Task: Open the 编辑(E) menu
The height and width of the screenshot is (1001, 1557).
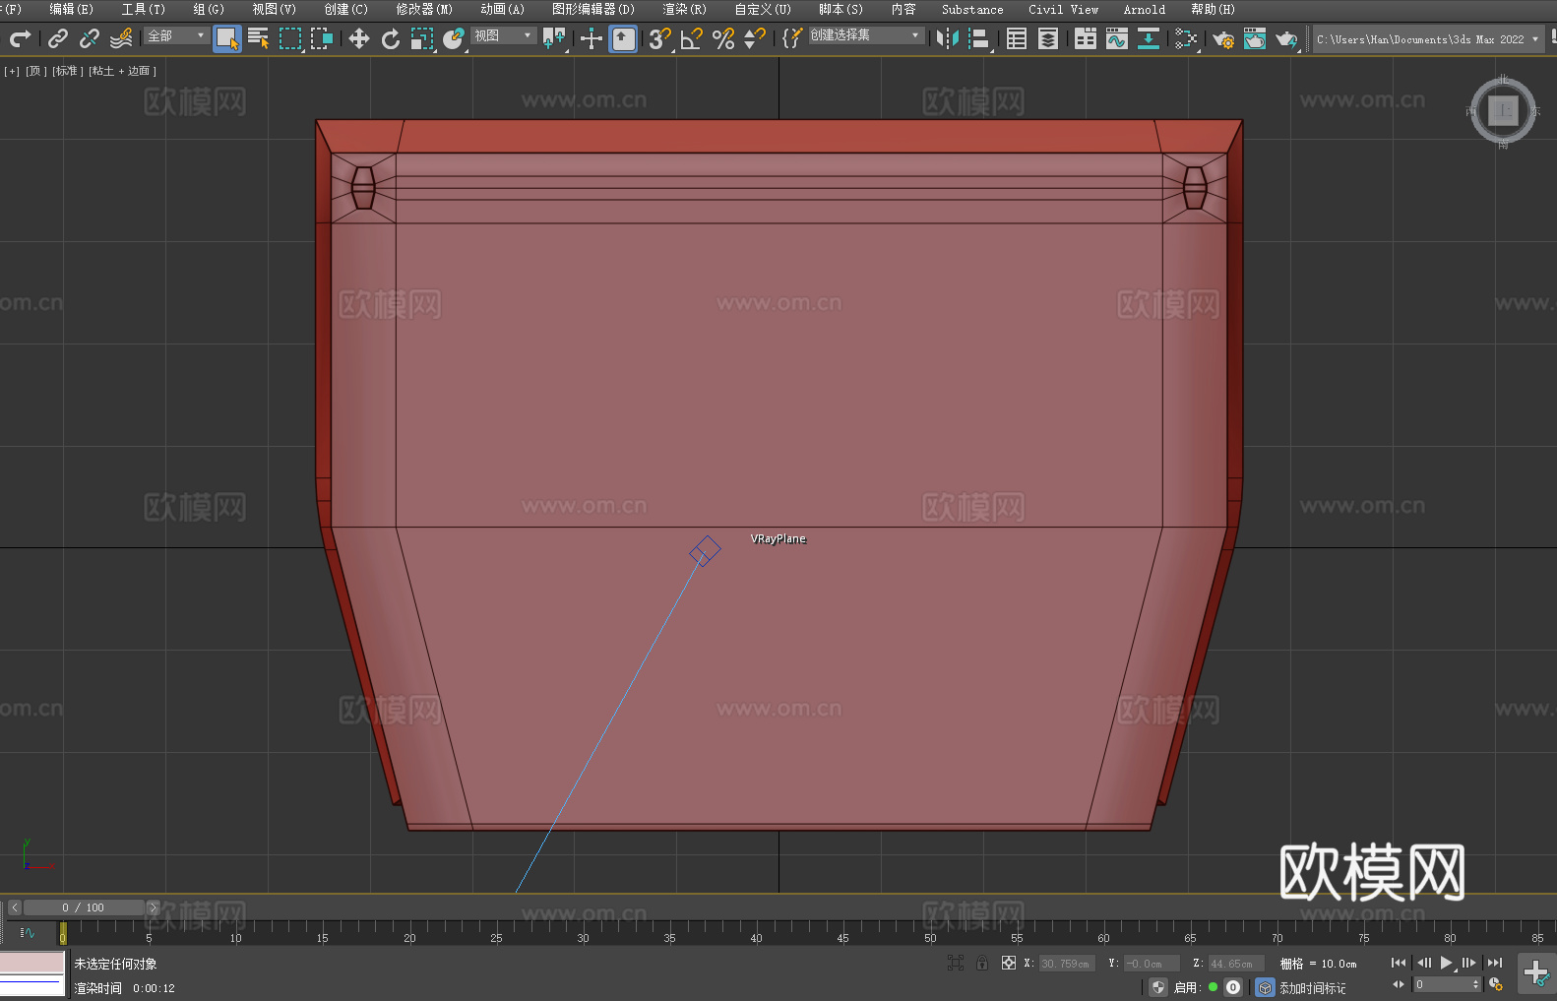Action: pos(71,9)
